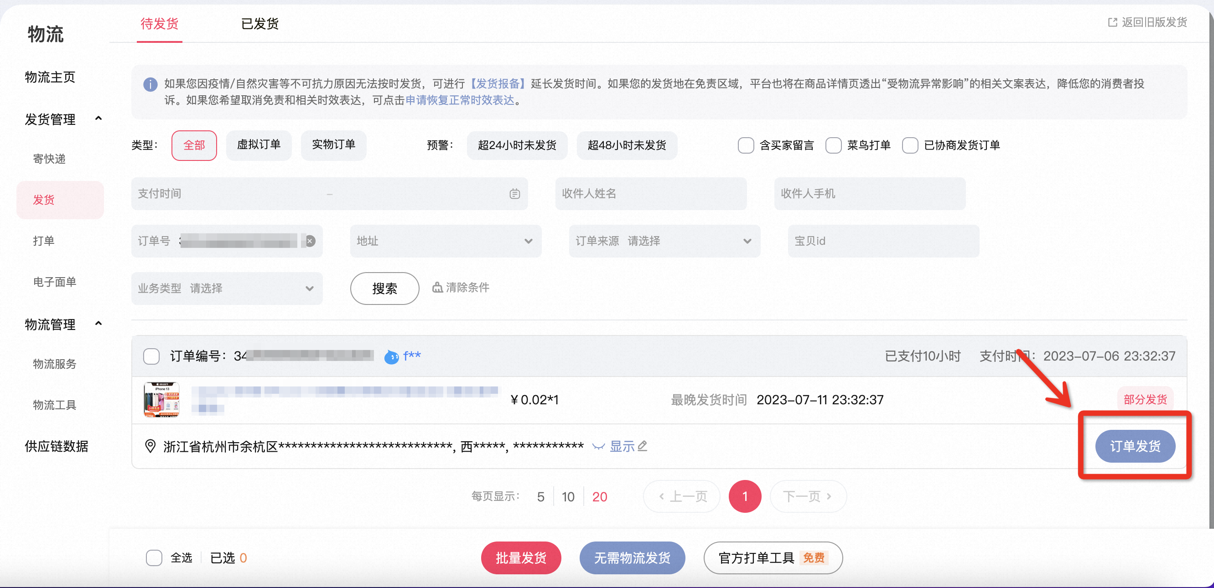The width and height of the screenshot is (1214, 588).
Task: Click the eye icon to reveal the address
Action: pos(598,447)
